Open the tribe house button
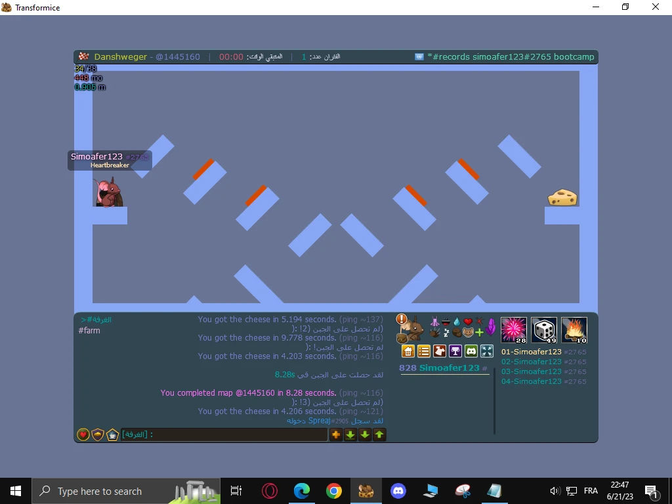The height and width of the screenshot is (504, 672). coord(408,351)
